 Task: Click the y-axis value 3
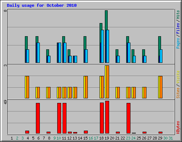5,65
